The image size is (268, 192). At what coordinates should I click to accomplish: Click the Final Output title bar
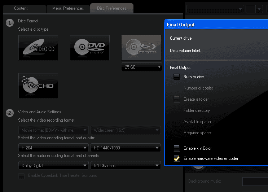point(216,25)
